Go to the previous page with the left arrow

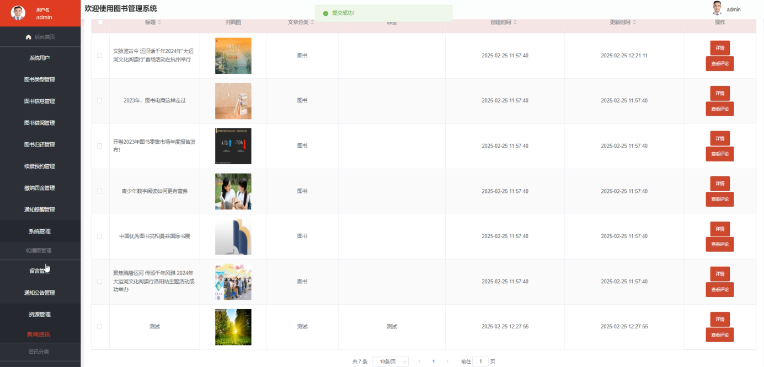(x=419, y=361)
